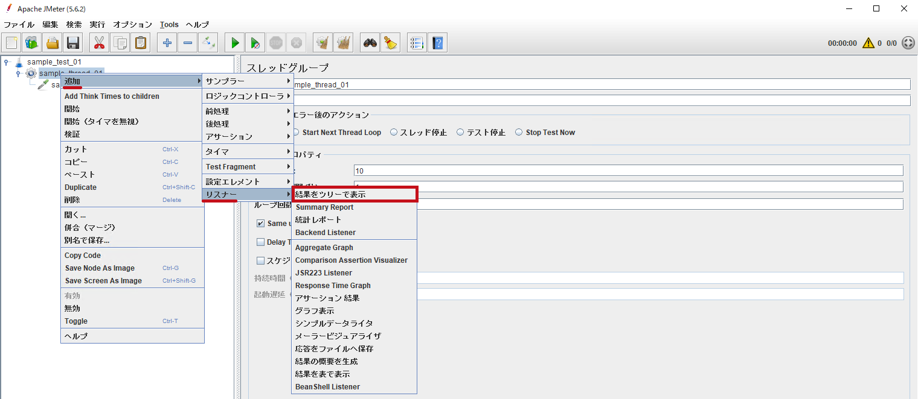Choose 統計レポート listener
This screenshot has height=399, width=918.
pos(355,219)
